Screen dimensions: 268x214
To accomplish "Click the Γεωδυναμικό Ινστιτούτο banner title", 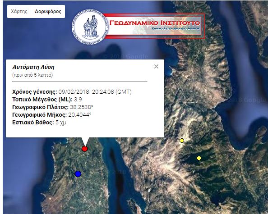I will [x=155, y=23].
